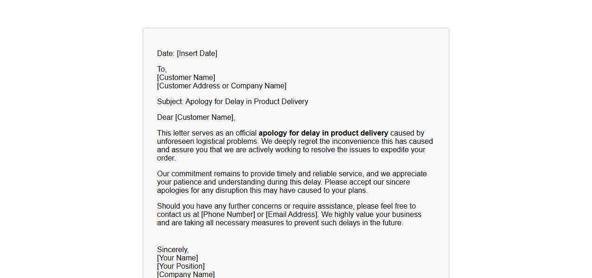The width and height of the screenshot is (592, 278).
Task: Click the [Your Position] placeholder
Action: [x=181, y=266]
